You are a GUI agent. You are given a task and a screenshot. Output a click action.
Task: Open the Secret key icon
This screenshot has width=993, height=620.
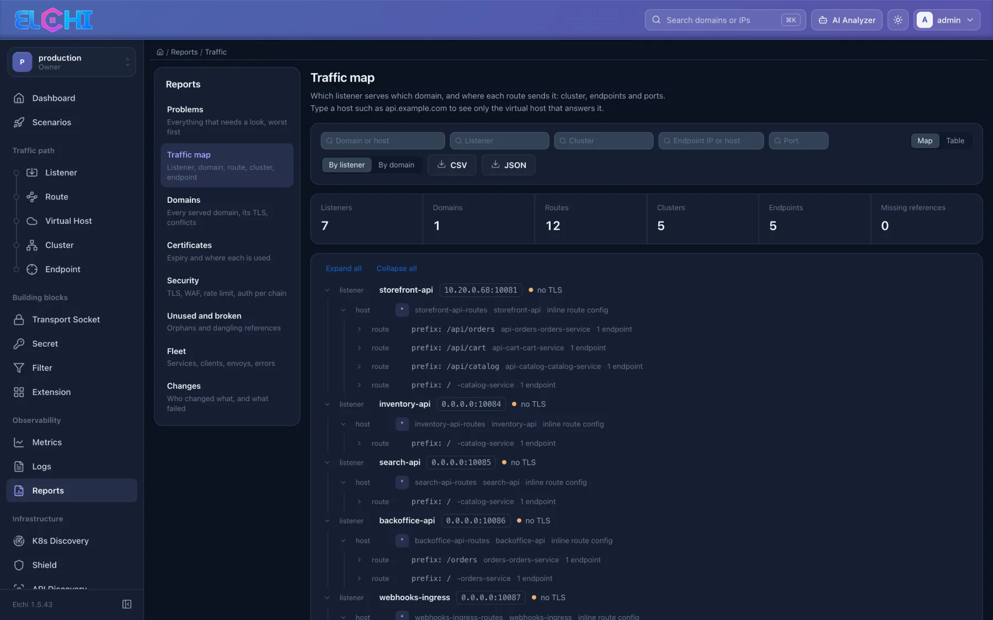(19, 344)
